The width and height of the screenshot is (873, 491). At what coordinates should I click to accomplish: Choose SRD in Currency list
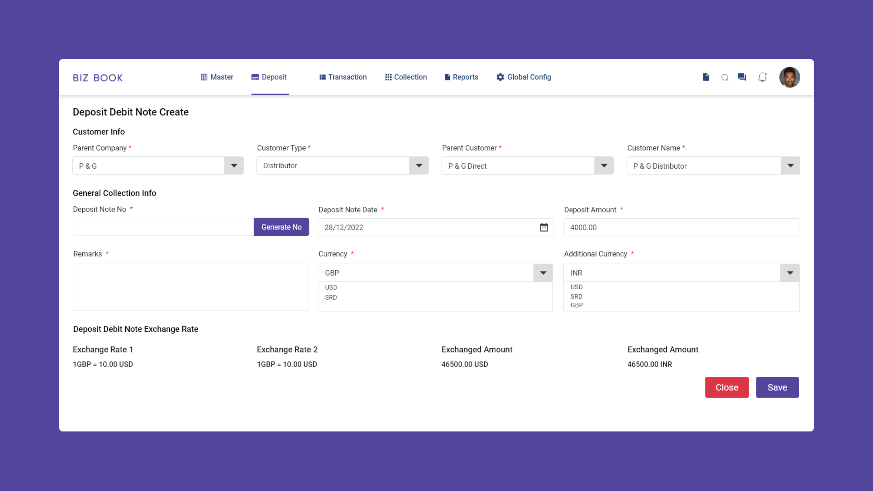tap(331, 298)
